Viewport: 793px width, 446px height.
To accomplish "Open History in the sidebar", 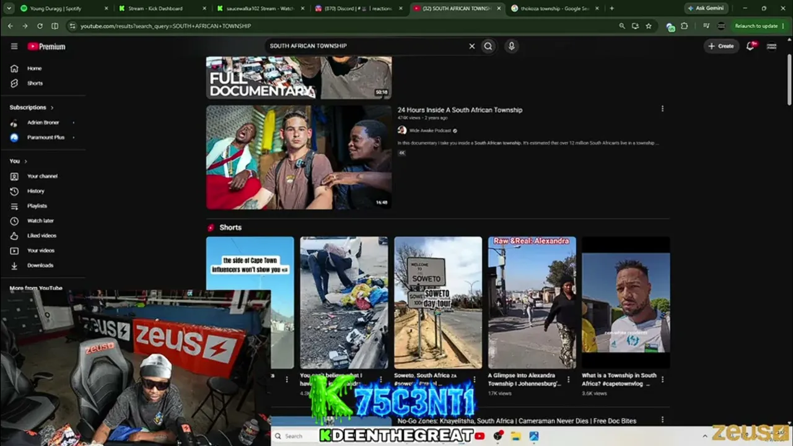I will (x=36, y=191).
